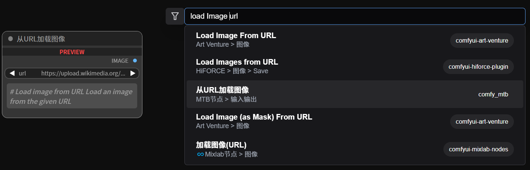Click comfyui-art-venture badge on Mask result
The image size is (530, 170).
[482, 121]
